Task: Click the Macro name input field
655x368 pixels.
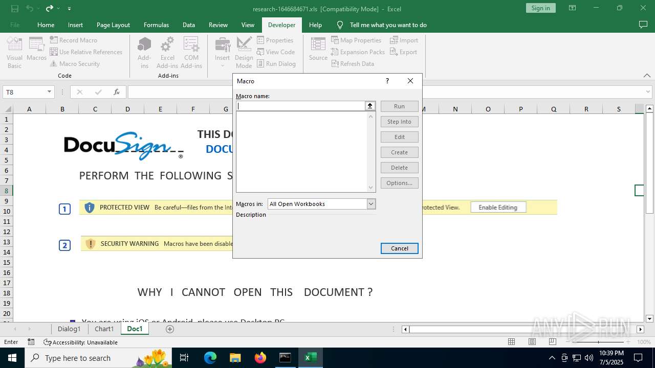Action: point(300,106)
